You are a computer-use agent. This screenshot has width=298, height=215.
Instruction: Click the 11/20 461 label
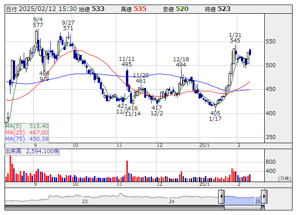pyautogui.click(x=141, y=78)
